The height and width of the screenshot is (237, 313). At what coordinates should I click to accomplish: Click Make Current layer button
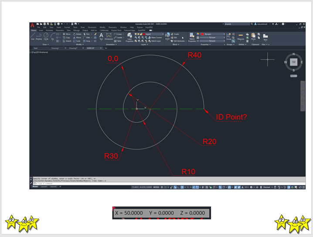pos(155,38)
